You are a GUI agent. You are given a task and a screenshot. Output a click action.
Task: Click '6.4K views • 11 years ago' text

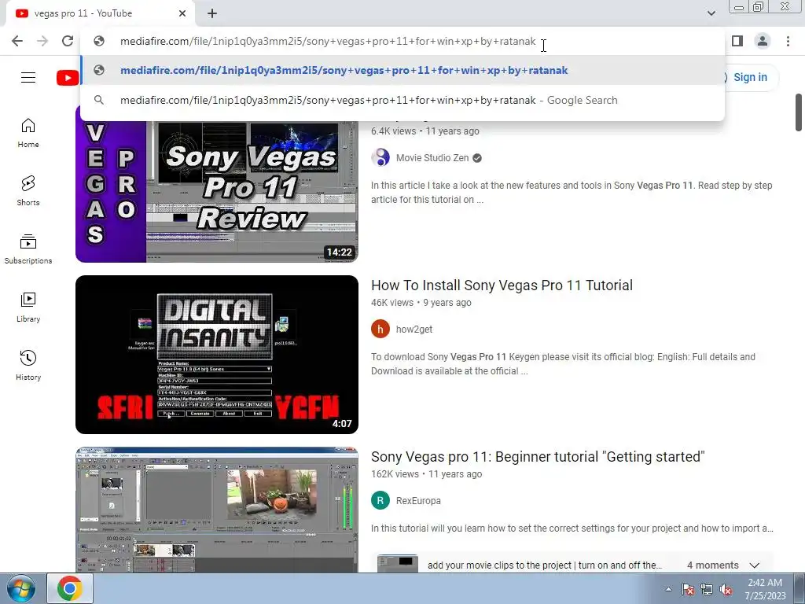click(x=425, y=131)
